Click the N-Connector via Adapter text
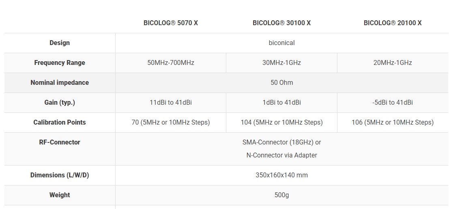 coord(281,155)
